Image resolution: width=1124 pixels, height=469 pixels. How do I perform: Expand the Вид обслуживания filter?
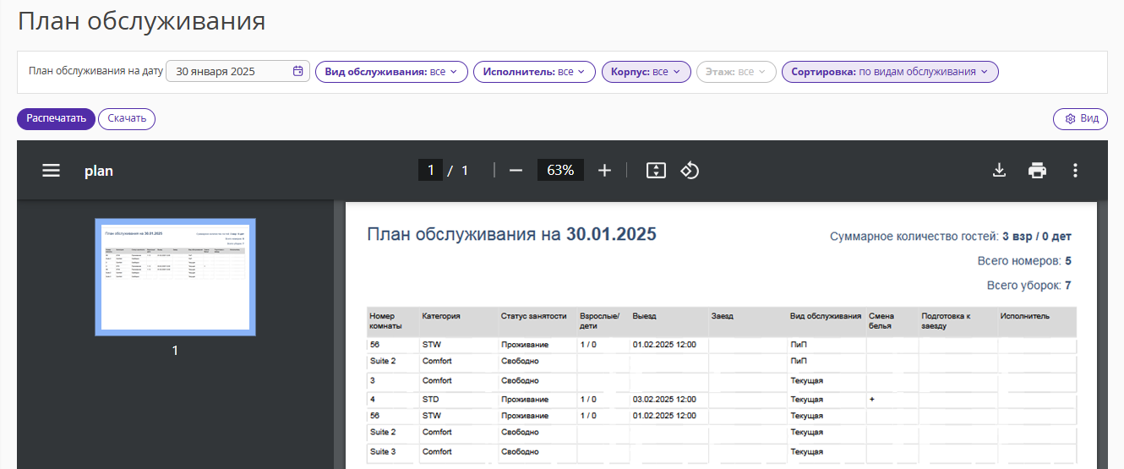pyautogui.click(x=391, y=72)
